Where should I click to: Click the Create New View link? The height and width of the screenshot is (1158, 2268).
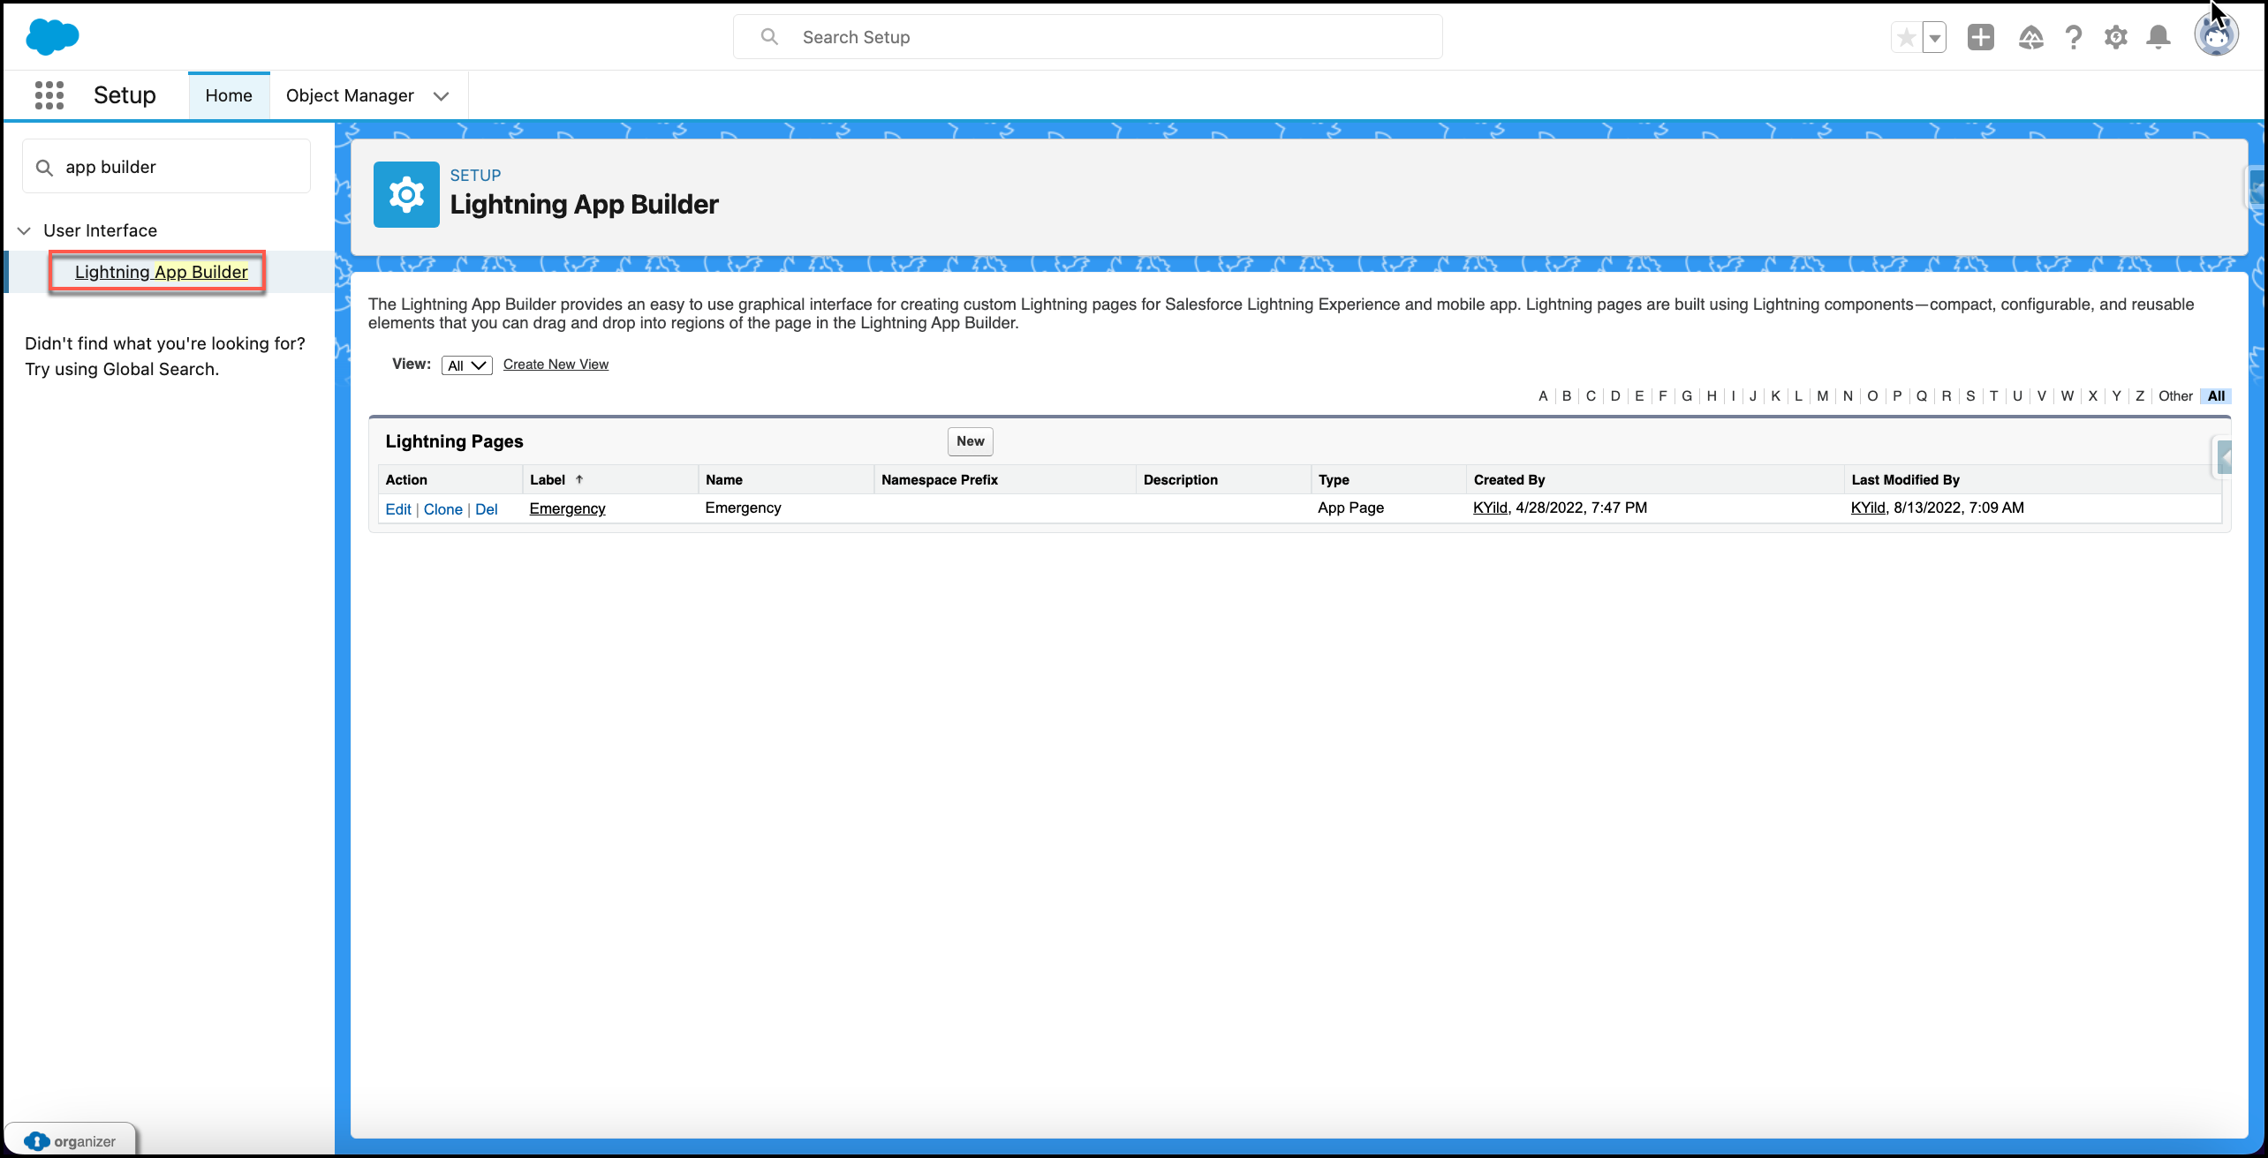click(556, 365)
